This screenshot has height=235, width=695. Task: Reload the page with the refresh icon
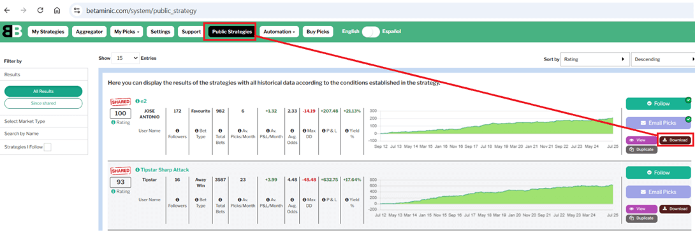40,10
